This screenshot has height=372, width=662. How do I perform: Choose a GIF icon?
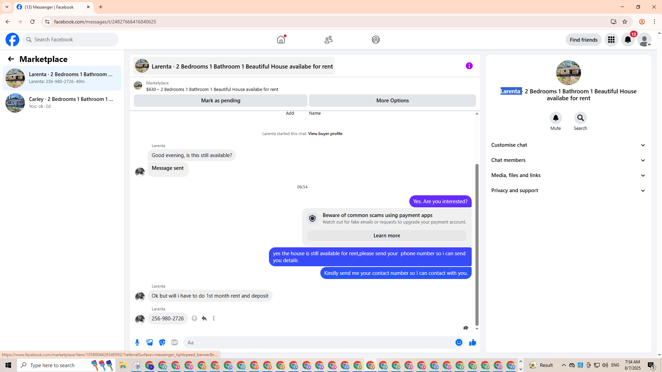point(174,342)
